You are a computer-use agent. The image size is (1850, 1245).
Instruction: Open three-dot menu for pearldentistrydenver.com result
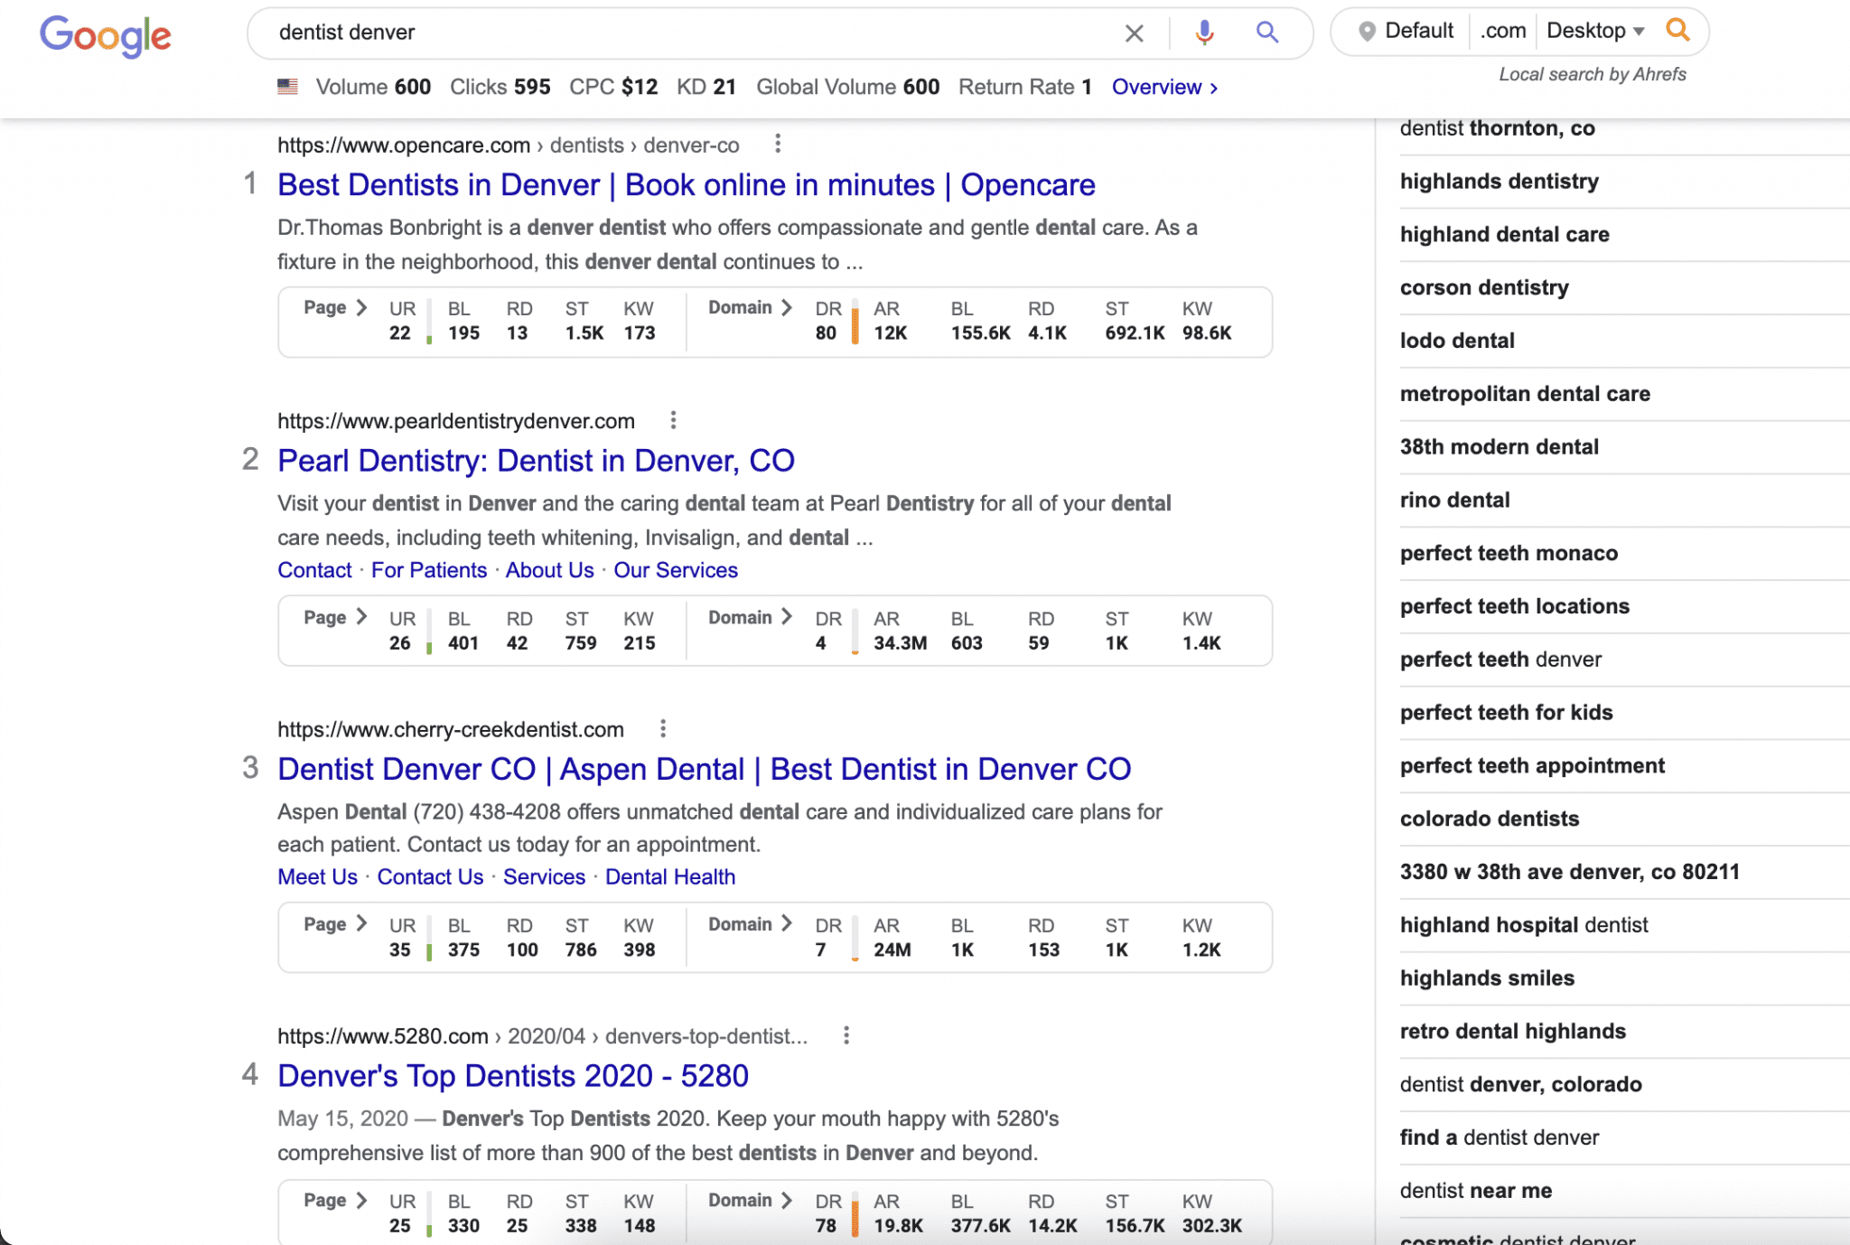tap(673, 420)
